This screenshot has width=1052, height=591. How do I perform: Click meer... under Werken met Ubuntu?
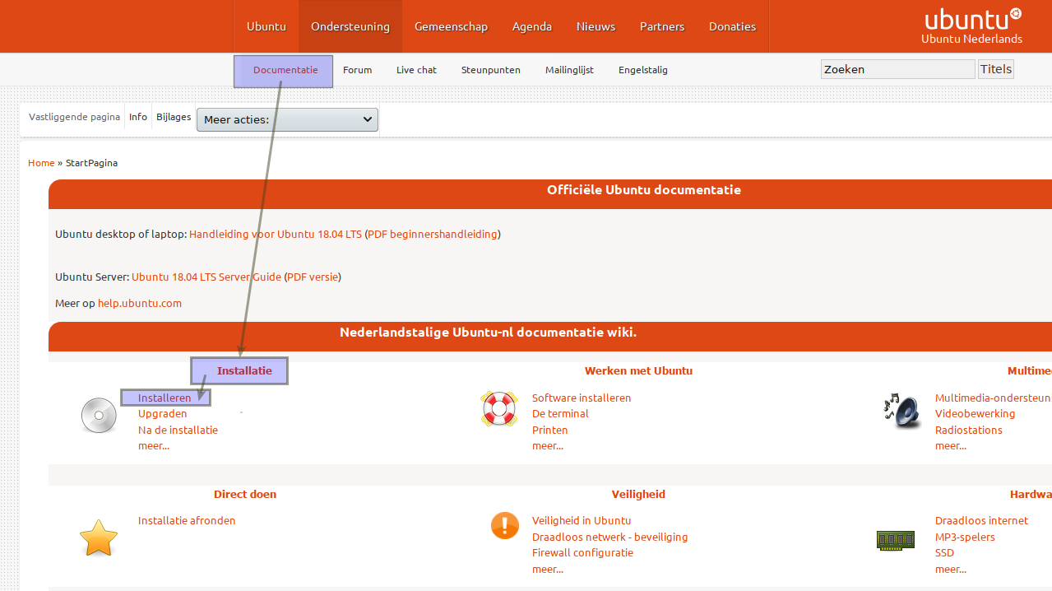point(548,446)
